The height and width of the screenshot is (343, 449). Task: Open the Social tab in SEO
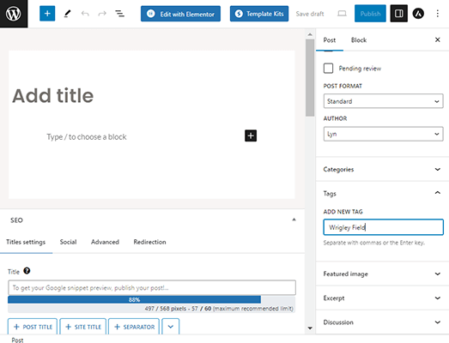tap(68, 242)
